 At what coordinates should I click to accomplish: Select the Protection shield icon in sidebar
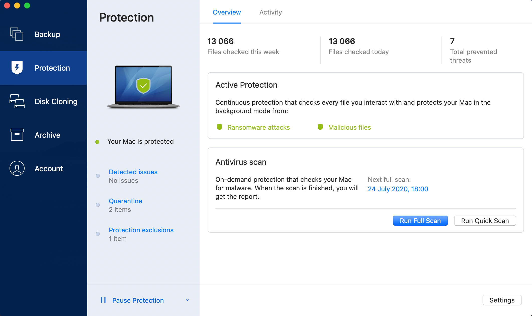click(x=17, y=68)
